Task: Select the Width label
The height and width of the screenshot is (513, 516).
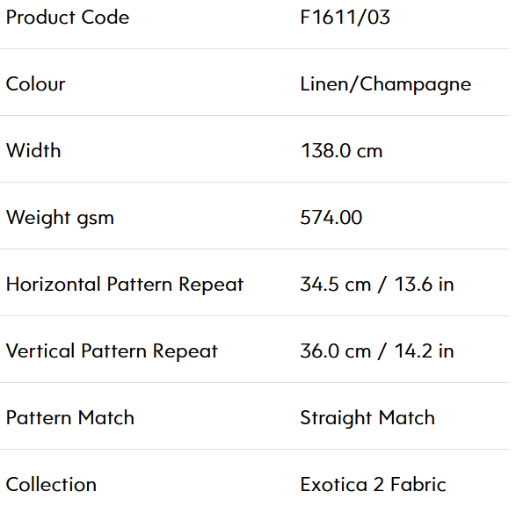Action: (x=33, y=150)
